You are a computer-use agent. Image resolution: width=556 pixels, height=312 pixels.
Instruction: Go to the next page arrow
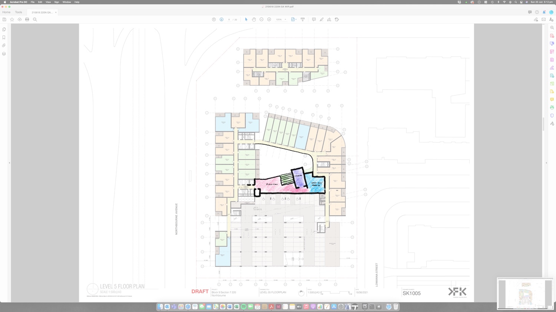coord(221,20)
